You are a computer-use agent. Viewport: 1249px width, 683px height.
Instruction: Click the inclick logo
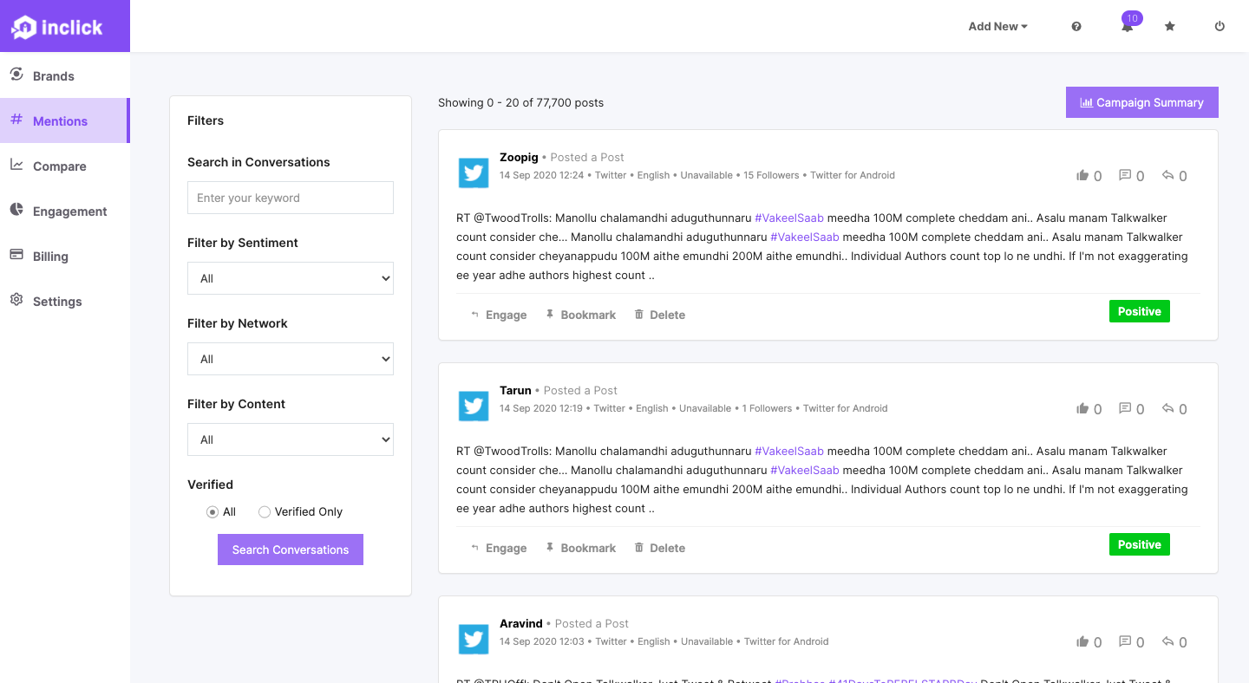(57, 27)
